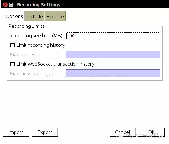
Task: Click the Export button
Action: coord(45,132)
